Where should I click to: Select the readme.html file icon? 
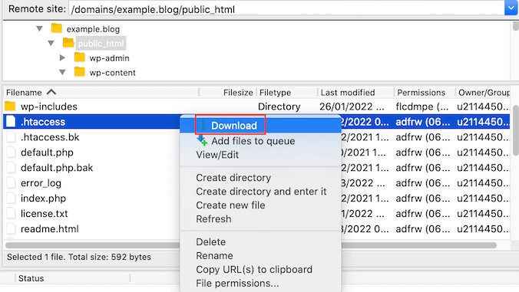tap(11, 228)
